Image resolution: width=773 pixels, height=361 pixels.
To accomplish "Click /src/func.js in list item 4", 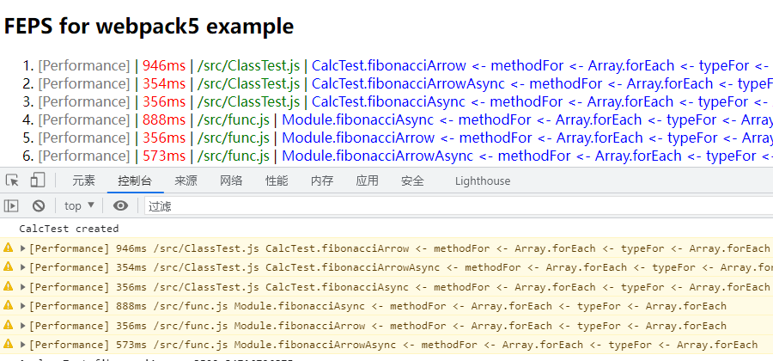I will [x=233, y=119].
